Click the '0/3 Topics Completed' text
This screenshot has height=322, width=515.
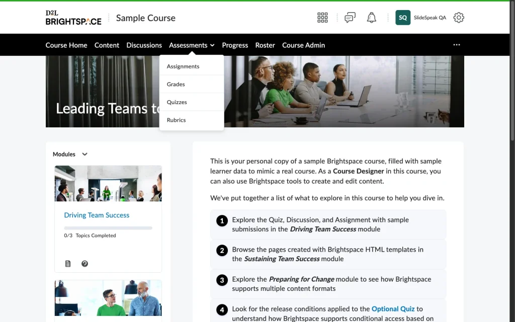(90, 235)
